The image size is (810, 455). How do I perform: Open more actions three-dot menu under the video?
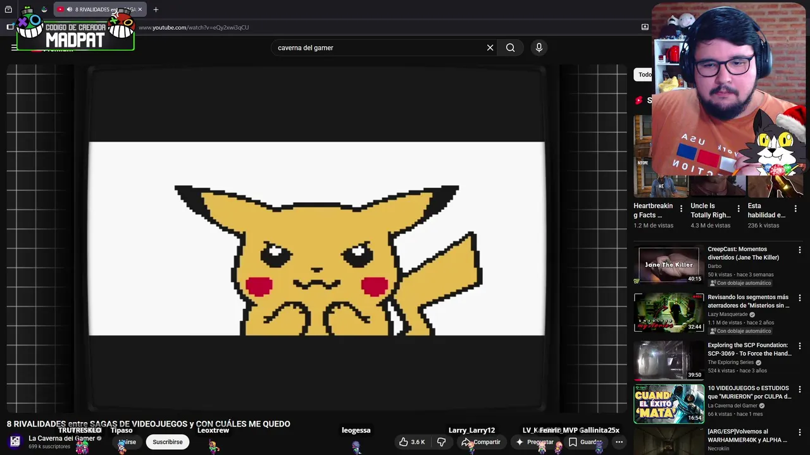click(x=619, y=442)
